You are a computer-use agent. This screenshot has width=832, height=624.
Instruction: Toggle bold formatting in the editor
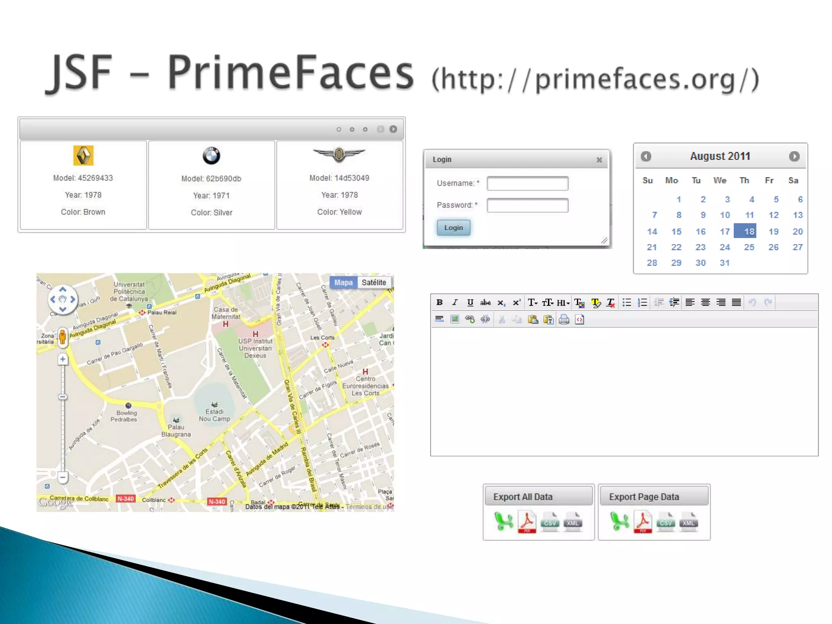439,302
